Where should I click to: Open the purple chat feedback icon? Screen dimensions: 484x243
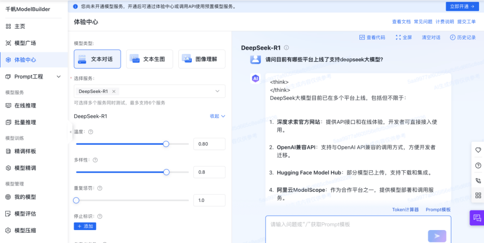(x=476, y=218)
